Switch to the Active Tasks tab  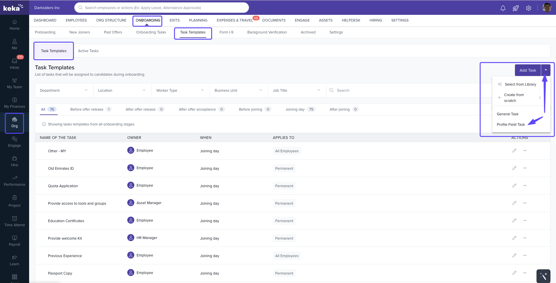pos(88,51)
